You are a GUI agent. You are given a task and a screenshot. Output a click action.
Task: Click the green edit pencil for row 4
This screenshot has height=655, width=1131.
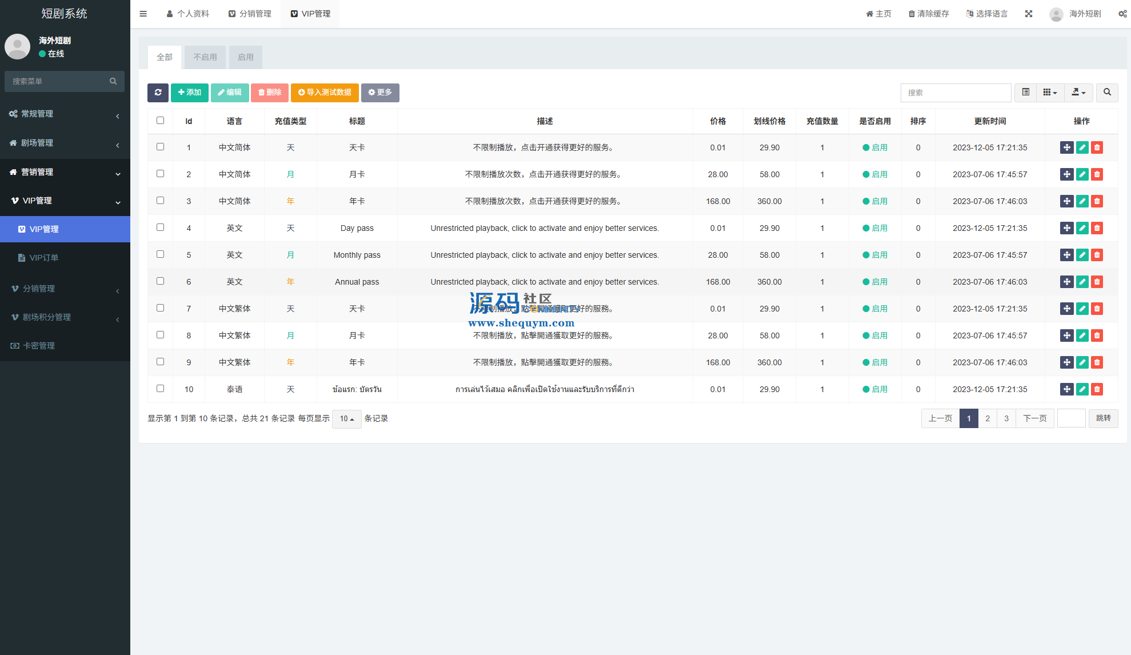click(1082, 228)
